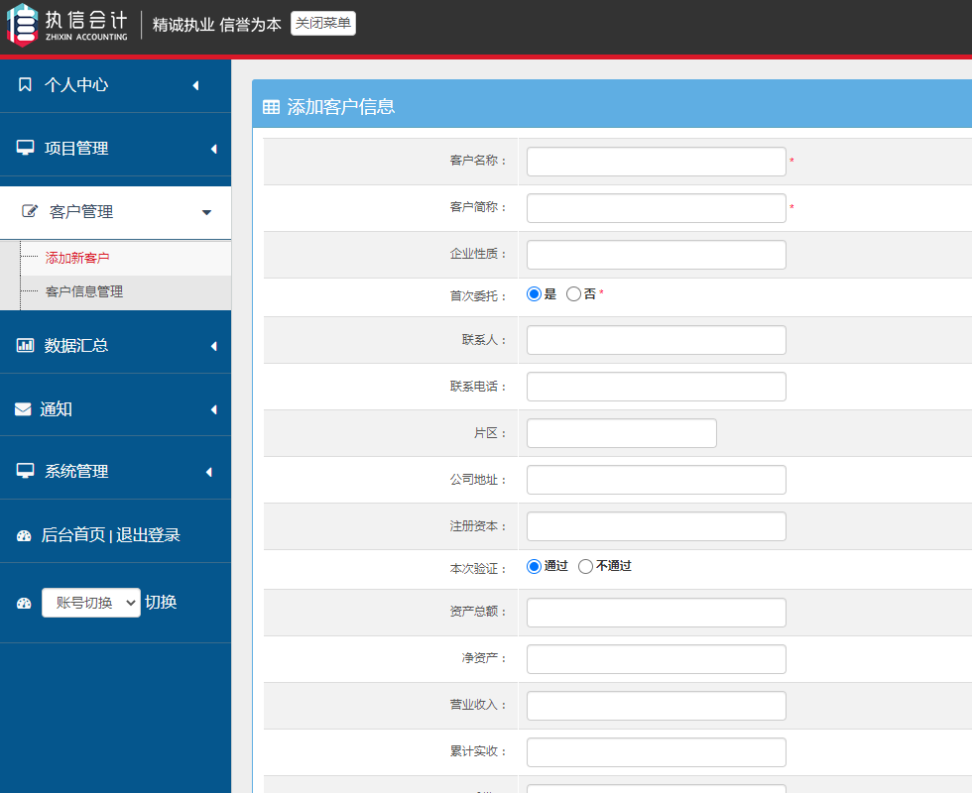The image size is (972, 793).
Task: Click the 切换 button
Action: 161,602
